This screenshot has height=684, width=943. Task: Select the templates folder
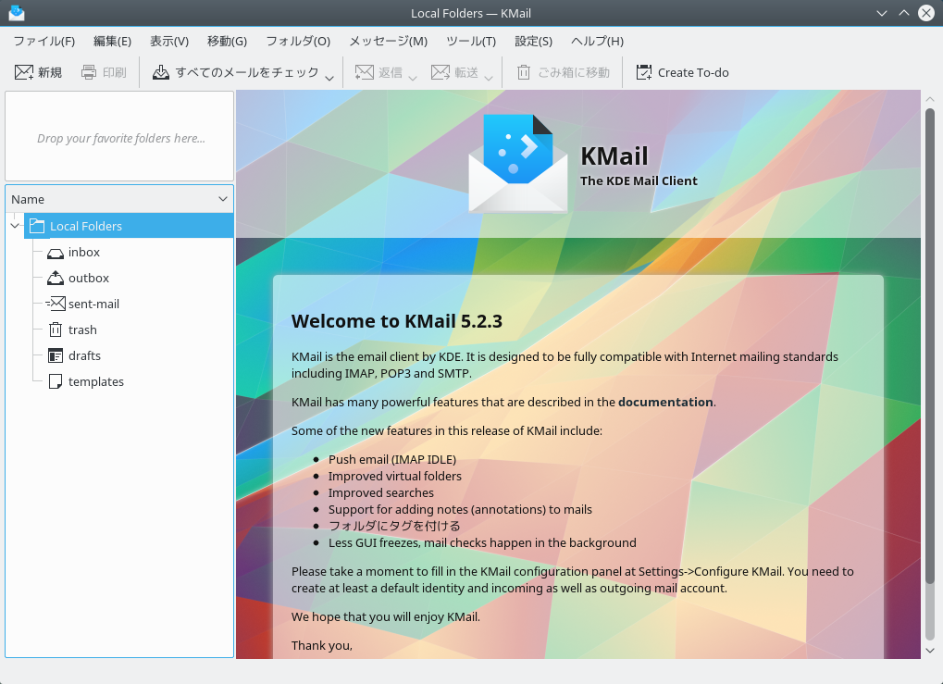pyautogui.click(x=94, y=381)
